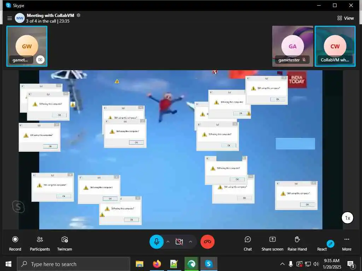Change the call layout with View
Viewport: 362px width, 271px height.
(345, 18)
